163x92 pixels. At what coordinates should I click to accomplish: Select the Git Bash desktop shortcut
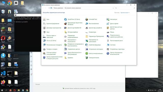click(x=3, y=48)
